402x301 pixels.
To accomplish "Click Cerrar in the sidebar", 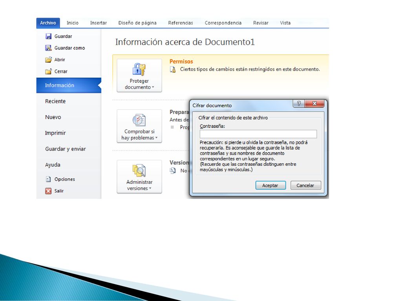I will coord(61,71).
